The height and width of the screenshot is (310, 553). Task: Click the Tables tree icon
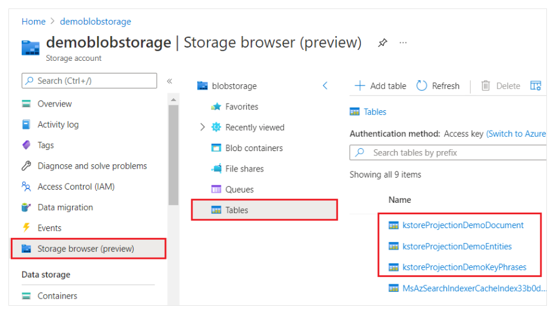click(216, 210)
